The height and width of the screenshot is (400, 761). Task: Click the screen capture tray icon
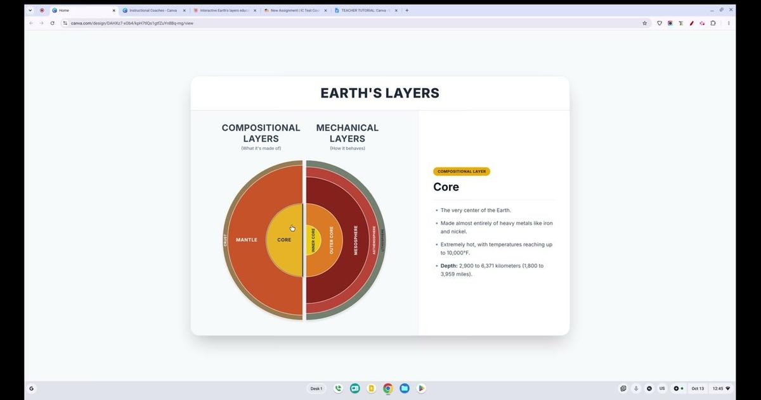click(623, 389)
